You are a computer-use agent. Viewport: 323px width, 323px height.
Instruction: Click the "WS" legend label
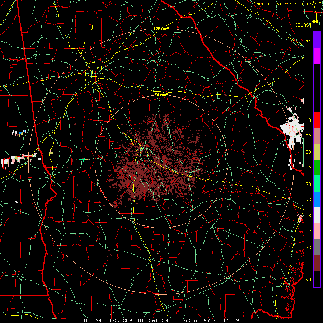click(x=308, y=200)
